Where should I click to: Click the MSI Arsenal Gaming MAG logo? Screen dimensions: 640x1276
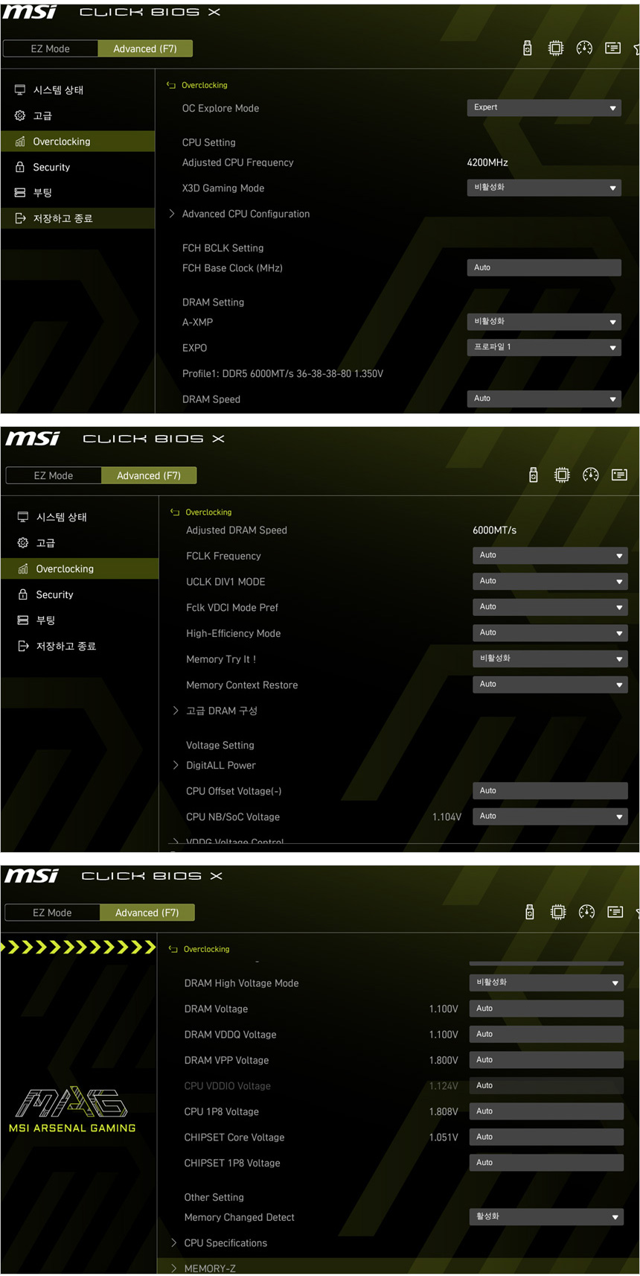point(72,1108)
